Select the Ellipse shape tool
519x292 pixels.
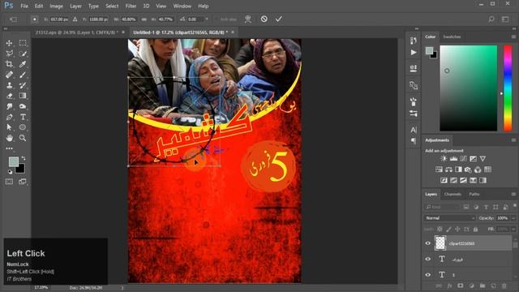coord(23,127)
